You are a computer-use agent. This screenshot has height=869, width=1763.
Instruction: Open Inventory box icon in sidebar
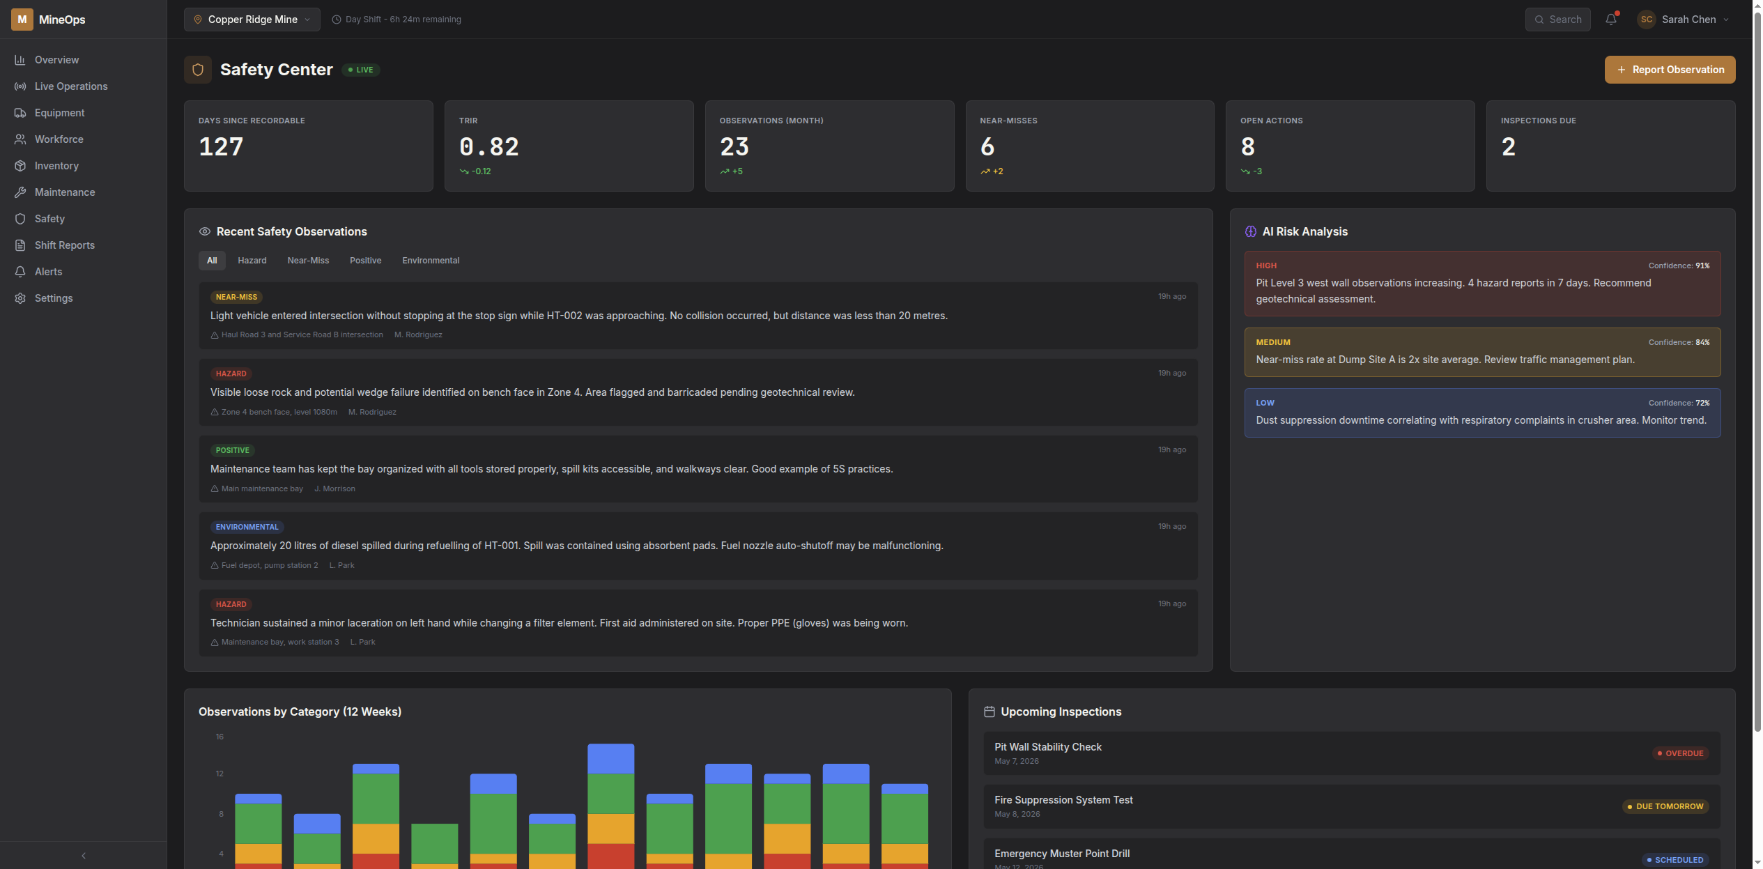(20, 166)
